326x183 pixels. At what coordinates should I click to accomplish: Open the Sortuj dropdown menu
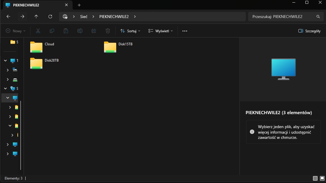pos(130,31)
